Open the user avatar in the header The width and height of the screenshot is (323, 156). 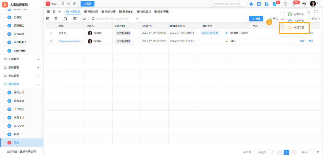[x=313, y=4]
